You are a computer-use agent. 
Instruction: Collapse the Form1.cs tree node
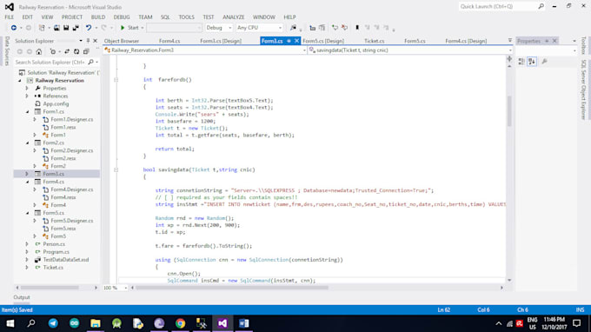[x=27, y=111]
